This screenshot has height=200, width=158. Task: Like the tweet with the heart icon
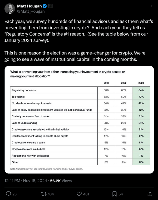pyautogui.click(x=79, y=194)
